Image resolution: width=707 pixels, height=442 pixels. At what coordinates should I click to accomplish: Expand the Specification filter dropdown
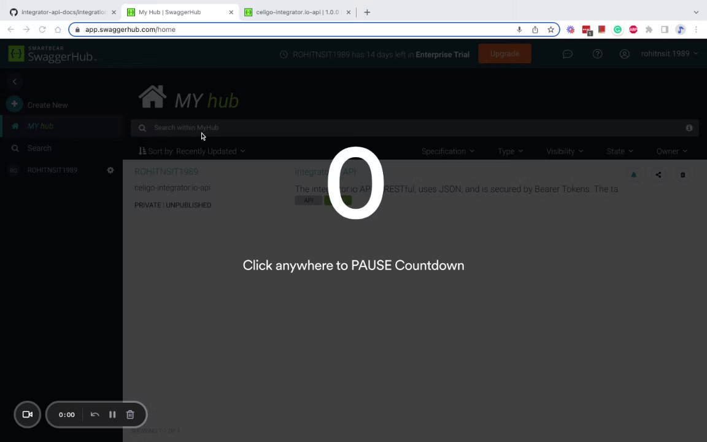(448, 151)
